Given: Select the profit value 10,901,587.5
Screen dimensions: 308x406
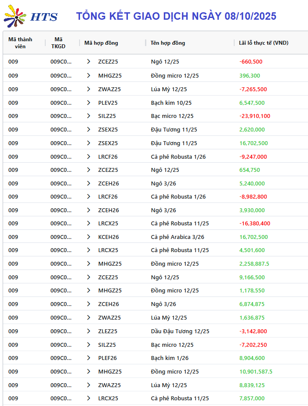Looking at the screenshot, I should point(256,371).
